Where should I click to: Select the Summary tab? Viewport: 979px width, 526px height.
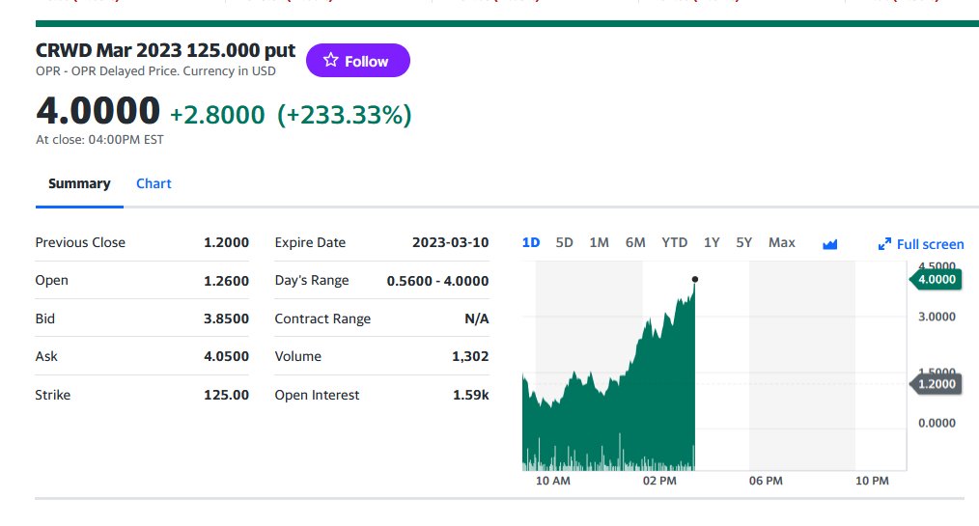point(79,183)
